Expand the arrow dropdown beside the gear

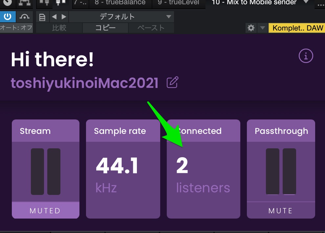point(262,28)
